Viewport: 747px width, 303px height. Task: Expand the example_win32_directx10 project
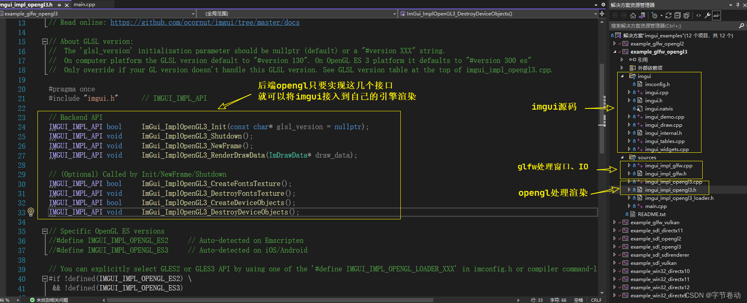(x=615, y=271)
